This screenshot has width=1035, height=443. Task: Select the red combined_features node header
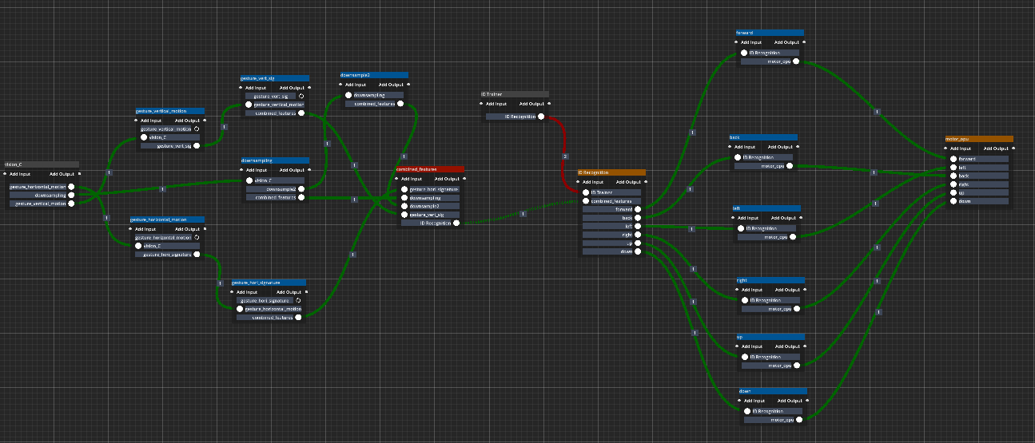tap(430, 169)
